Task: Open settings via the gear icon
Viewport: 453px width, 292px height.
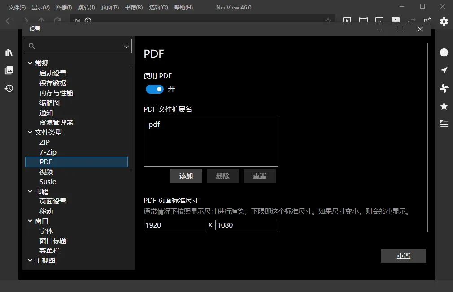Action: [x=444, y=21]
